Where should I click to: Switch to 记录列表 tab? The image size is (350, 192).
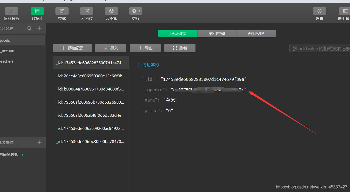178,34
